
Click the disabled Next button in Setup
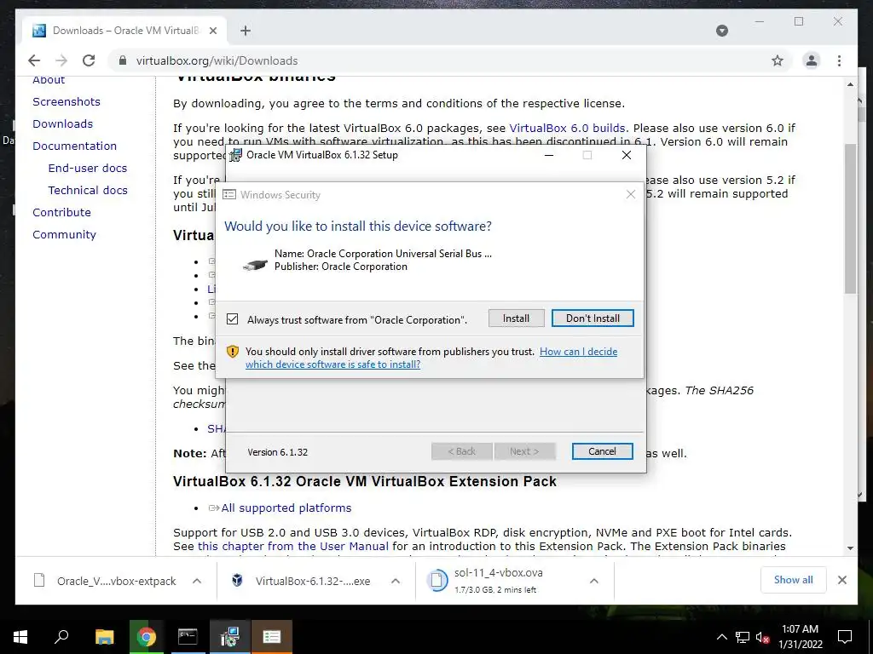(524, 451)
